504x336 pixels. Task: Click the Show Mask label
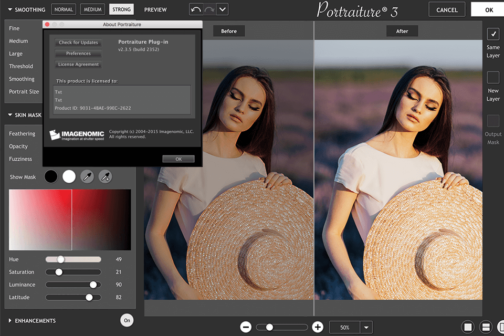(x=23, y=177)
